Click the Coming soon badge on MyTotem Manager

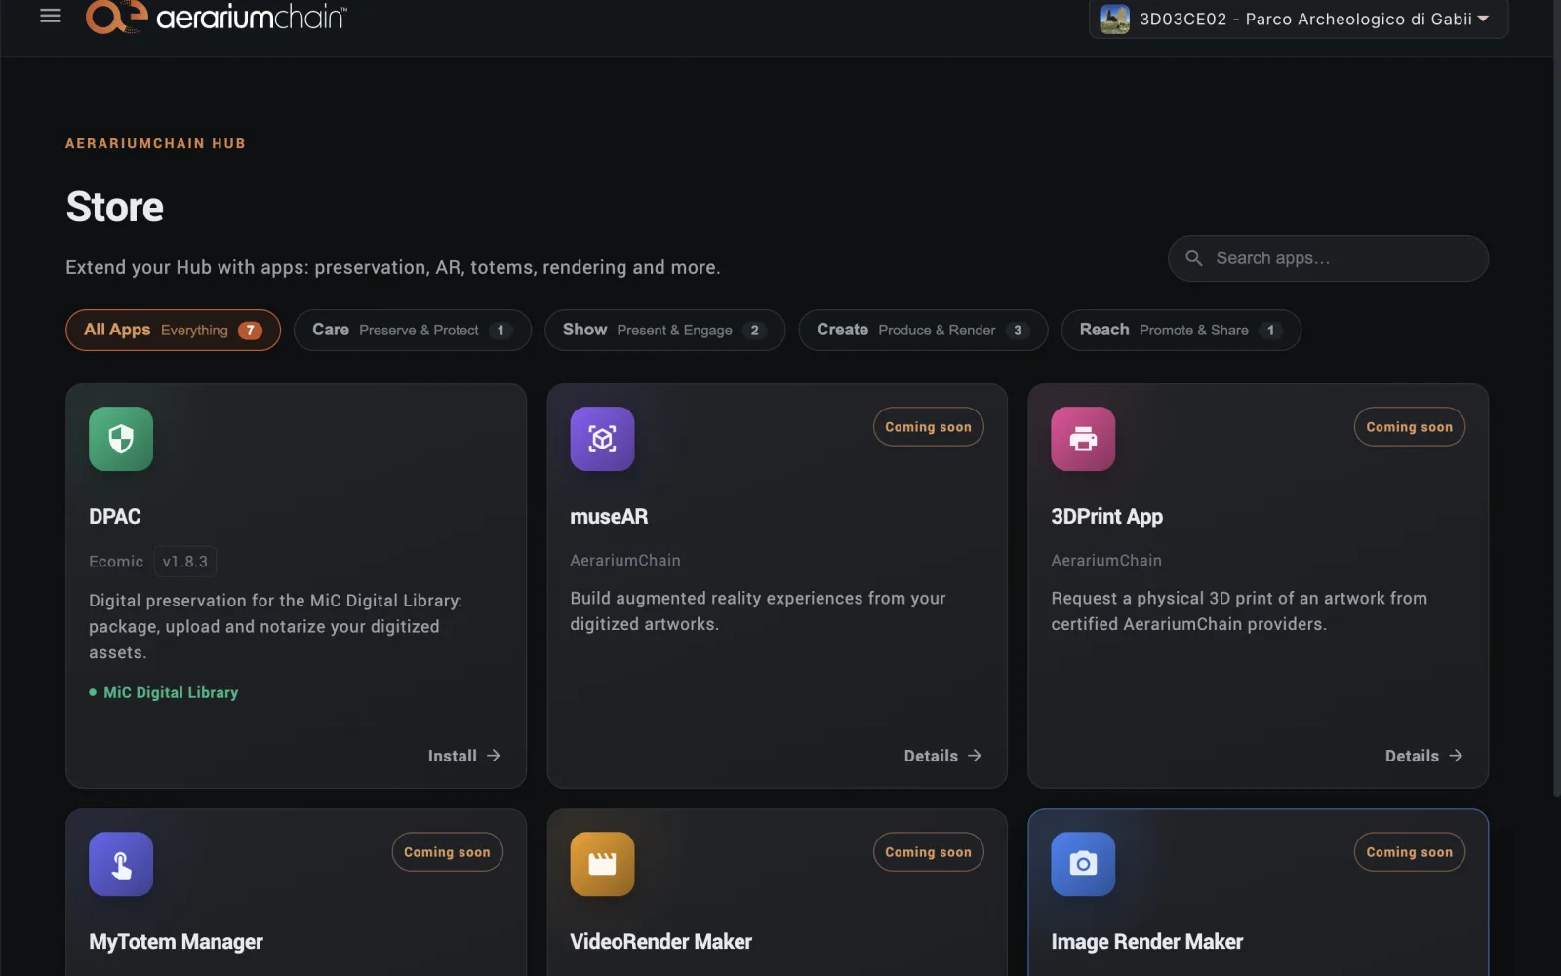(447, 852)
